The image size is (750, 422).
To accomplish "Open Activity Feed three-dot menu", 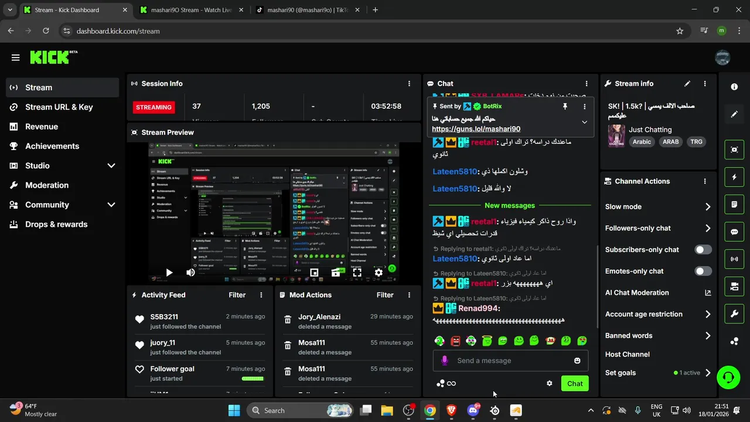I will coord(261,295).
